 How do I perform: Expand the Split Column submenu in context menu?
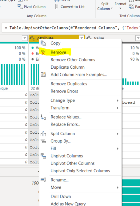point(118,134)
